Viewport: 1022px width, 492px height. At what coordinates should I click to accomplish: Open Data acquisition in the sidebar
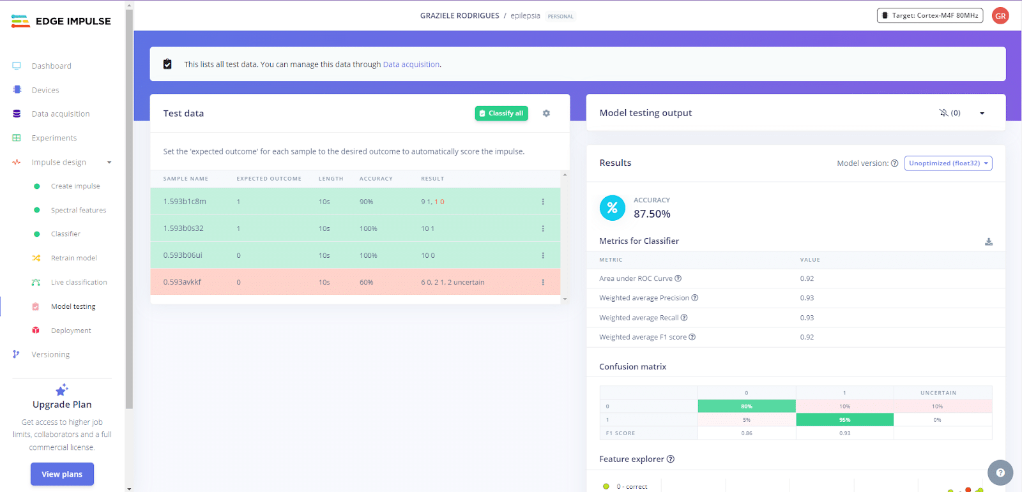click(61, 114)
